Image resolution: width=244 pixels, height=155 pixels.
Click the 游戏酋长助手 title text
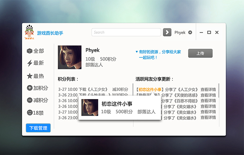pos(50,33)
